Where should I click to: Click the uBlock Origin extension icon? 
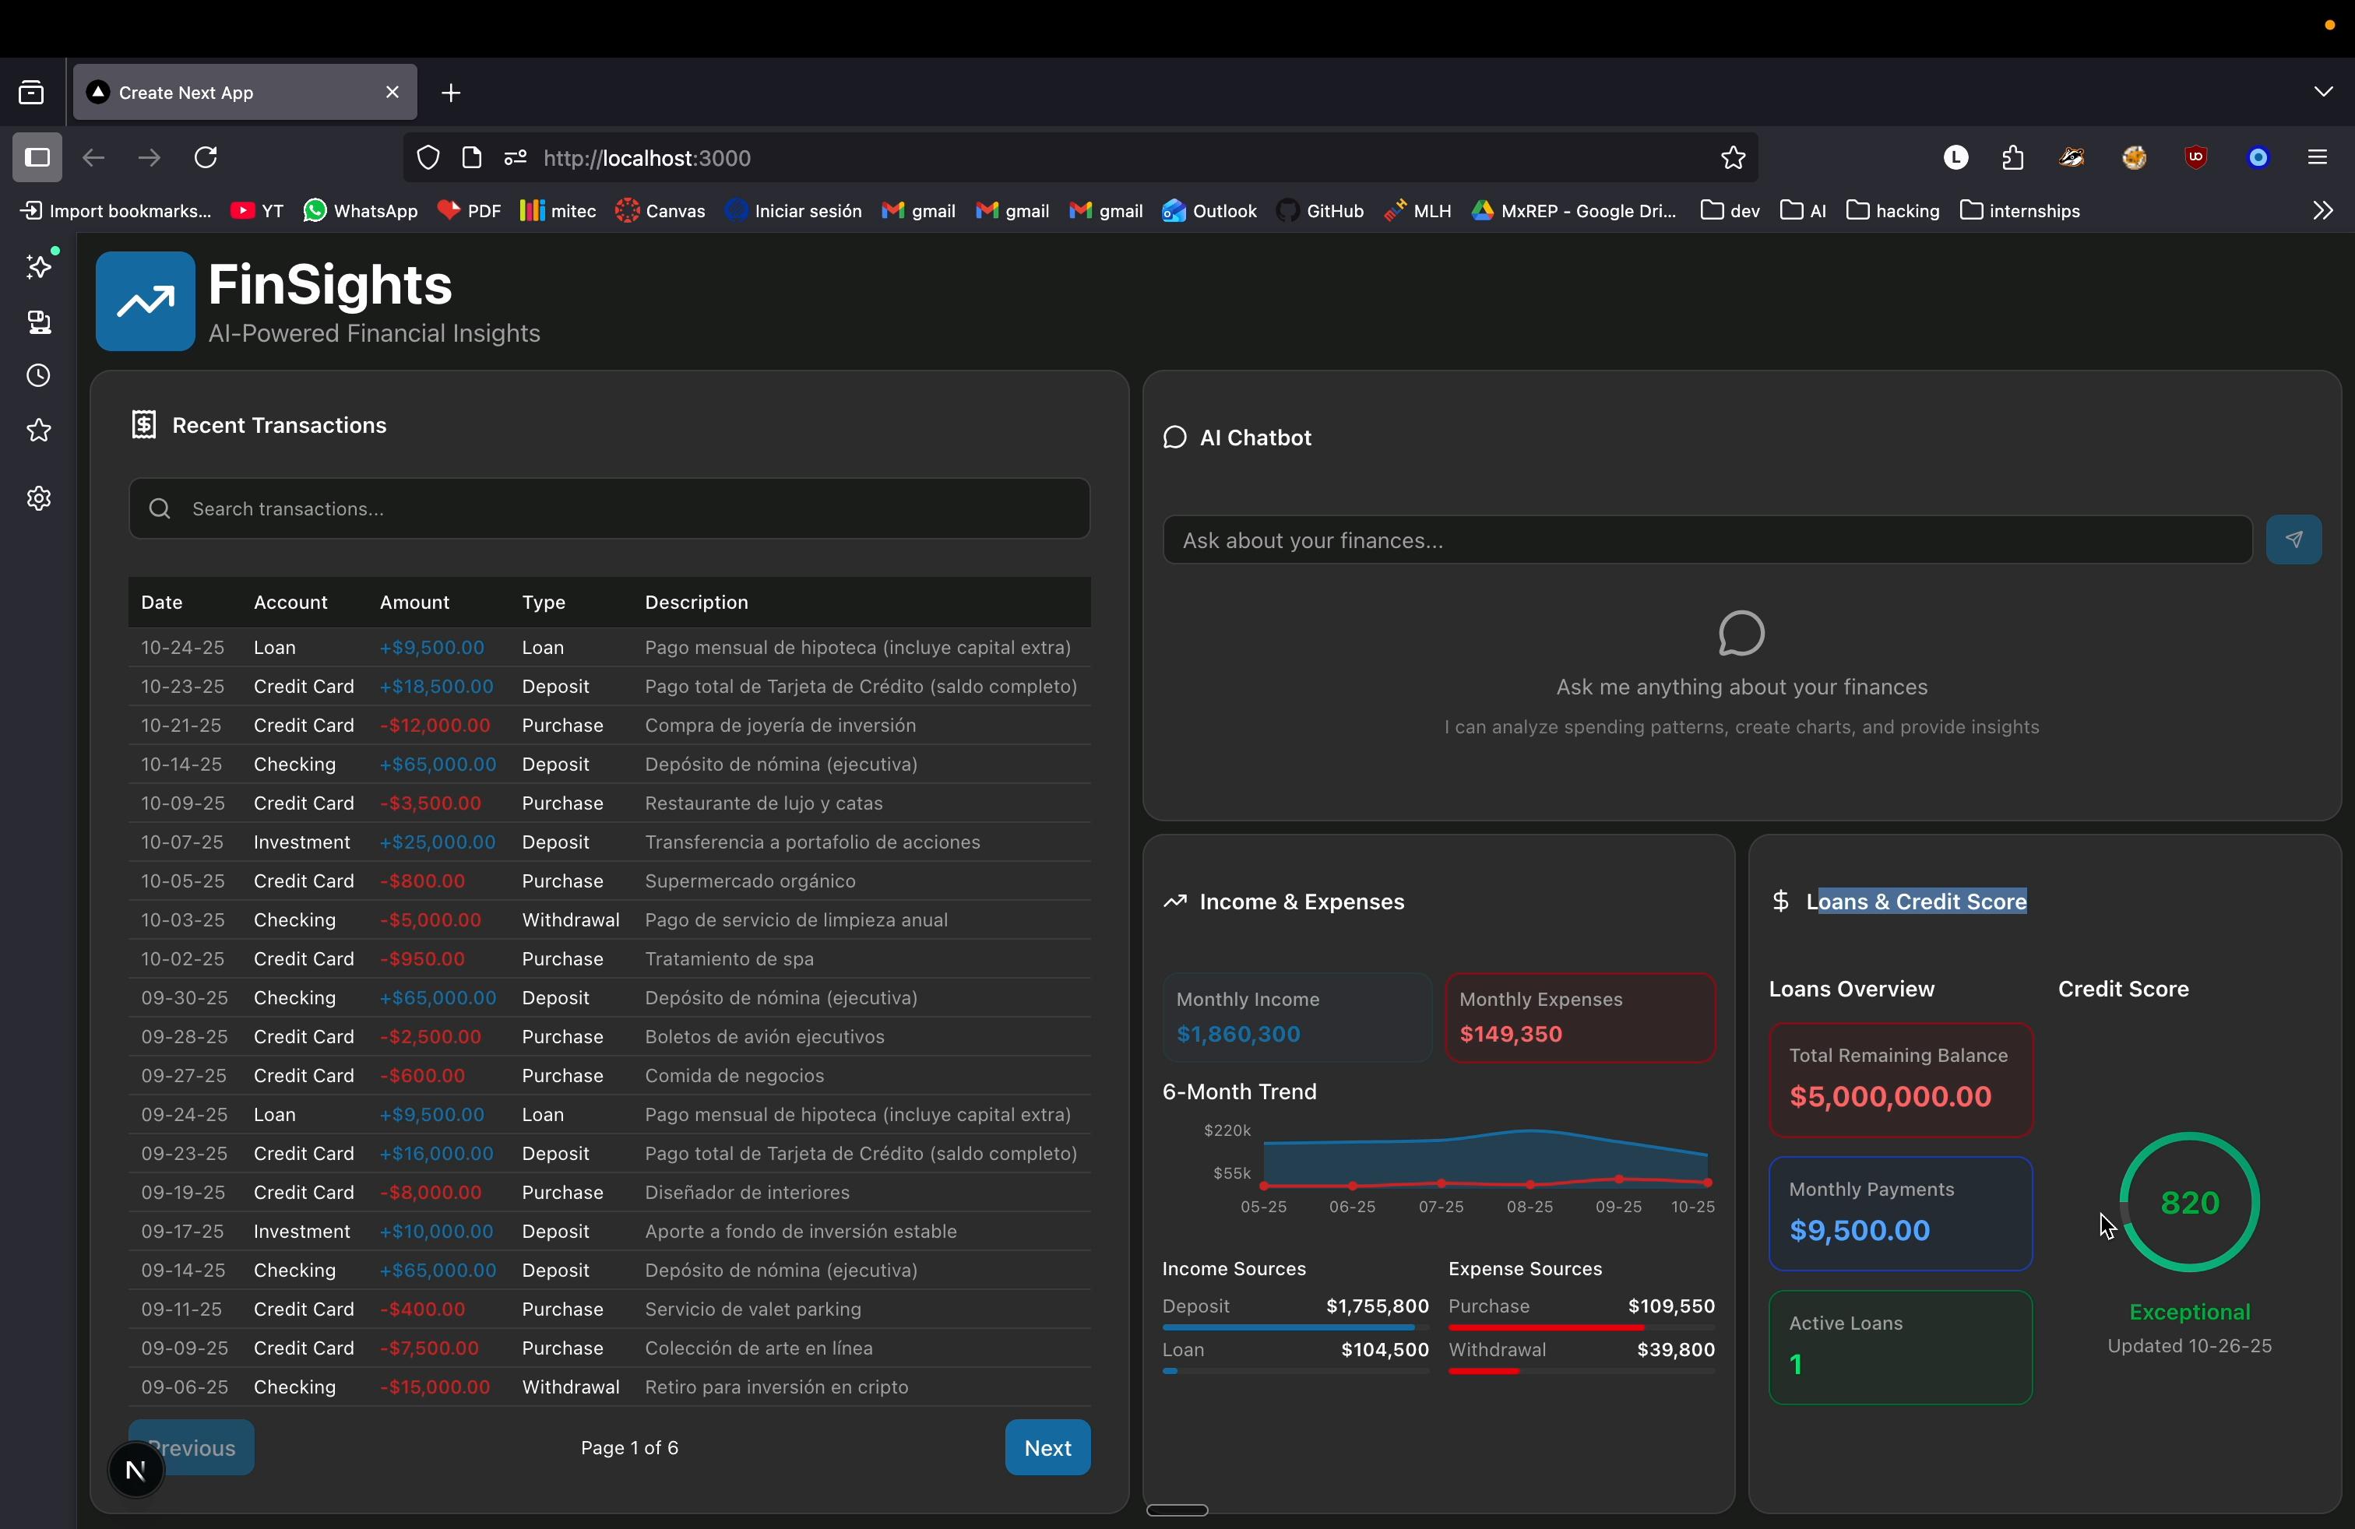2195,158
